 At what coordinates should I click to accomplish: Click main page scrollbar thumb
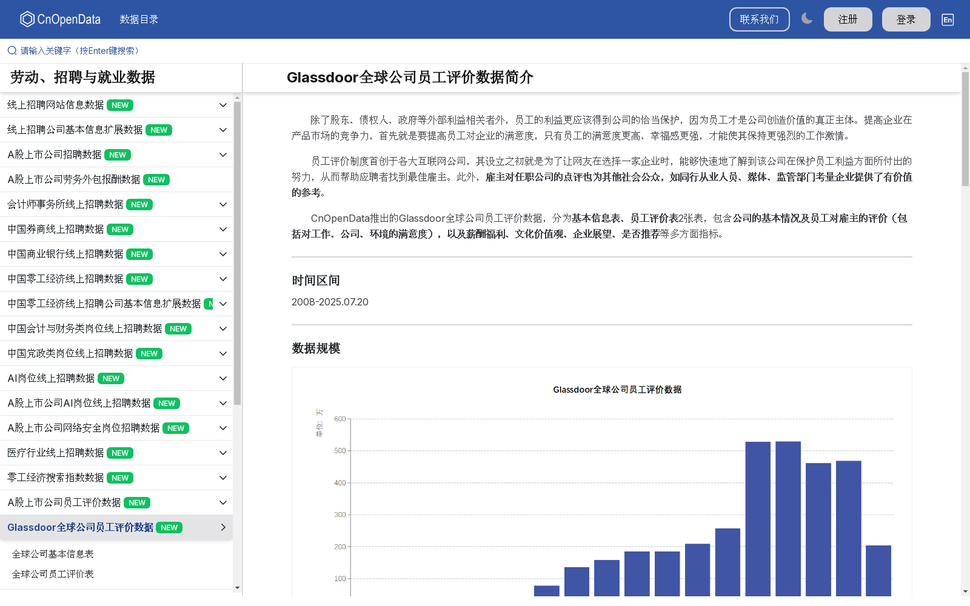coord(965,128)
